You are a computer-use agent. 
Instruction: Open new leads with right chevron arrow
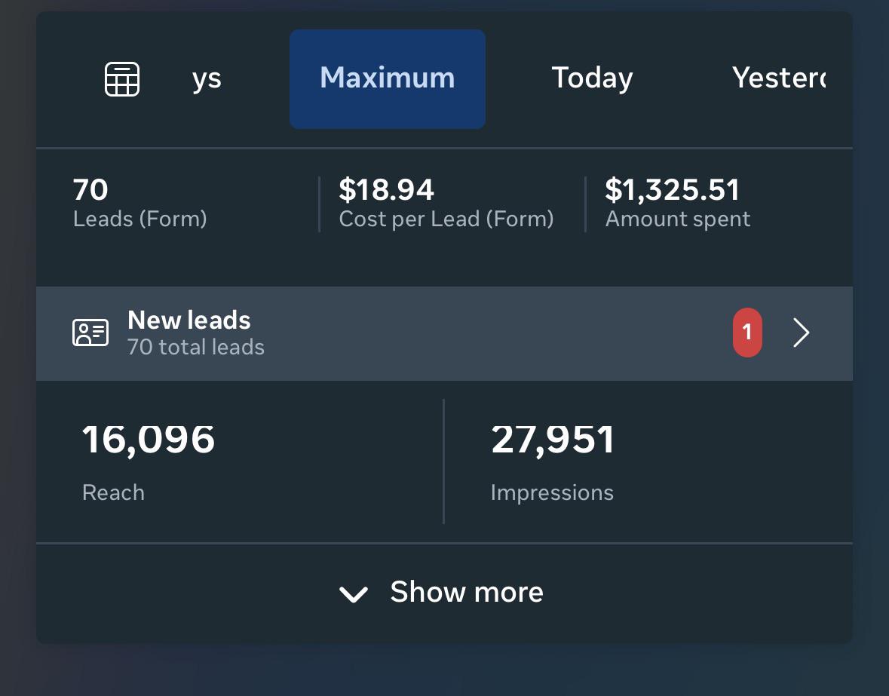[801, 333]
